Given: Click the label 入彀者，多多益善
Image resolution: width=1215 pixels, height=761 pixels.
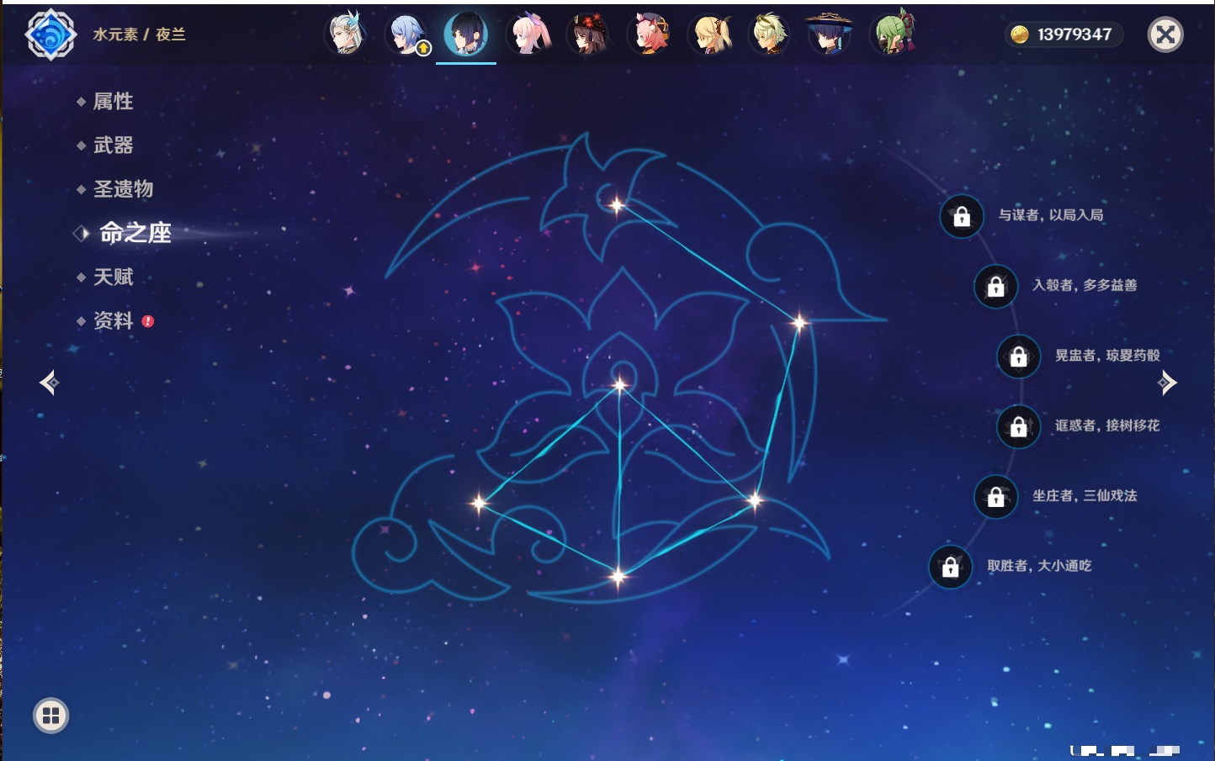Looking at the screenshot, I should [x=1085, y=285].
